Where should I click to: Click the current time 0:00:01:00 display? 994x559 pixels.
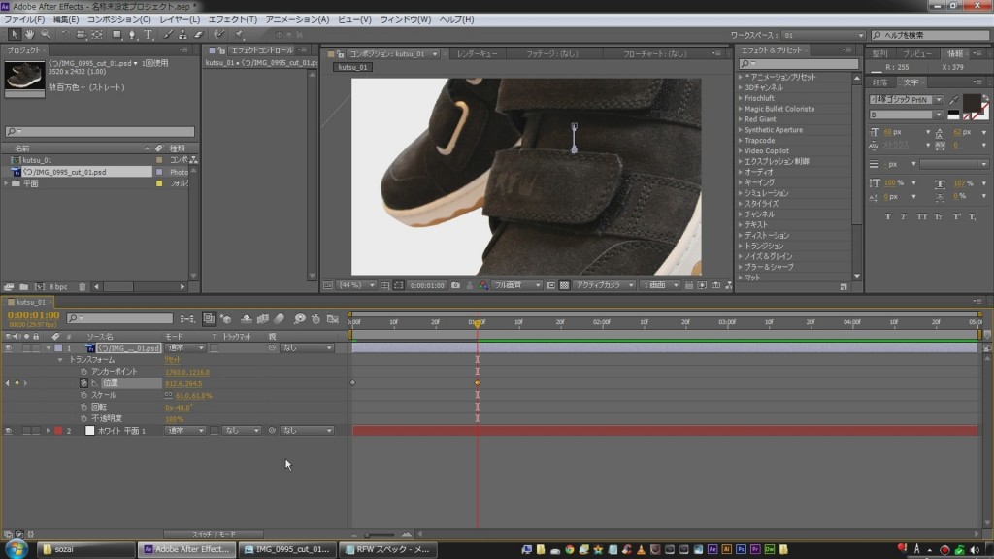pyautogui.click(x=33, y=315)
